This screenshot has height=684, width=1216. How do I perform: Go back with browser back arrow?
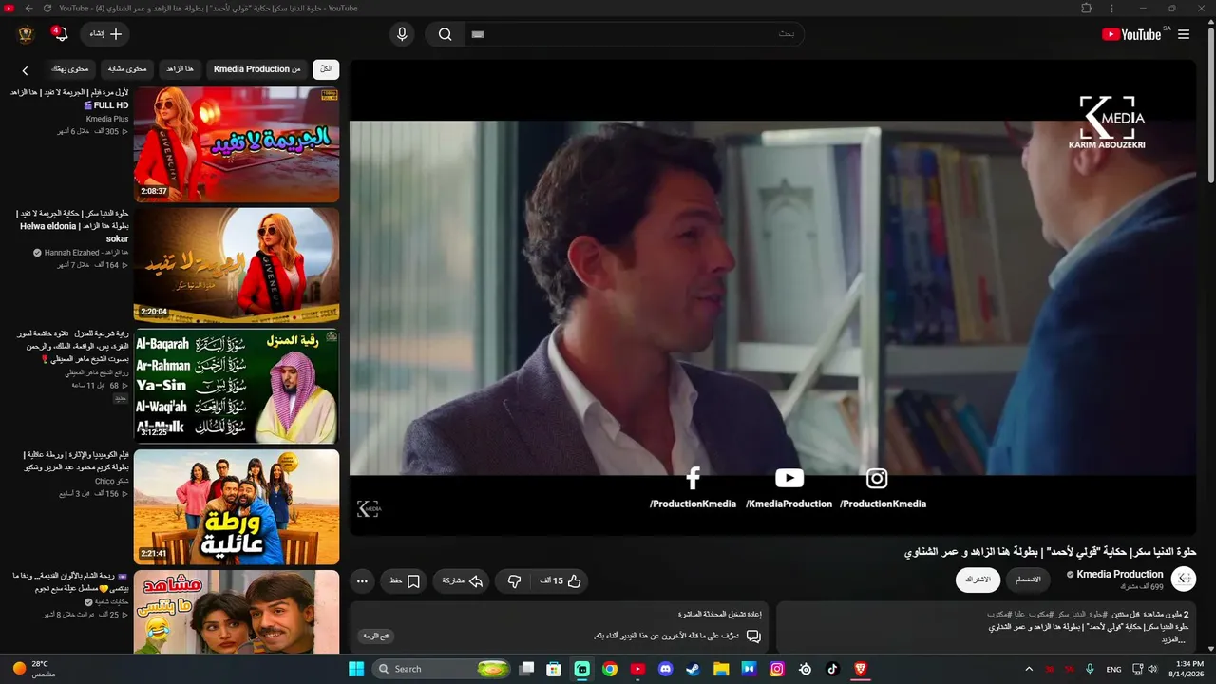click(28, 9)
